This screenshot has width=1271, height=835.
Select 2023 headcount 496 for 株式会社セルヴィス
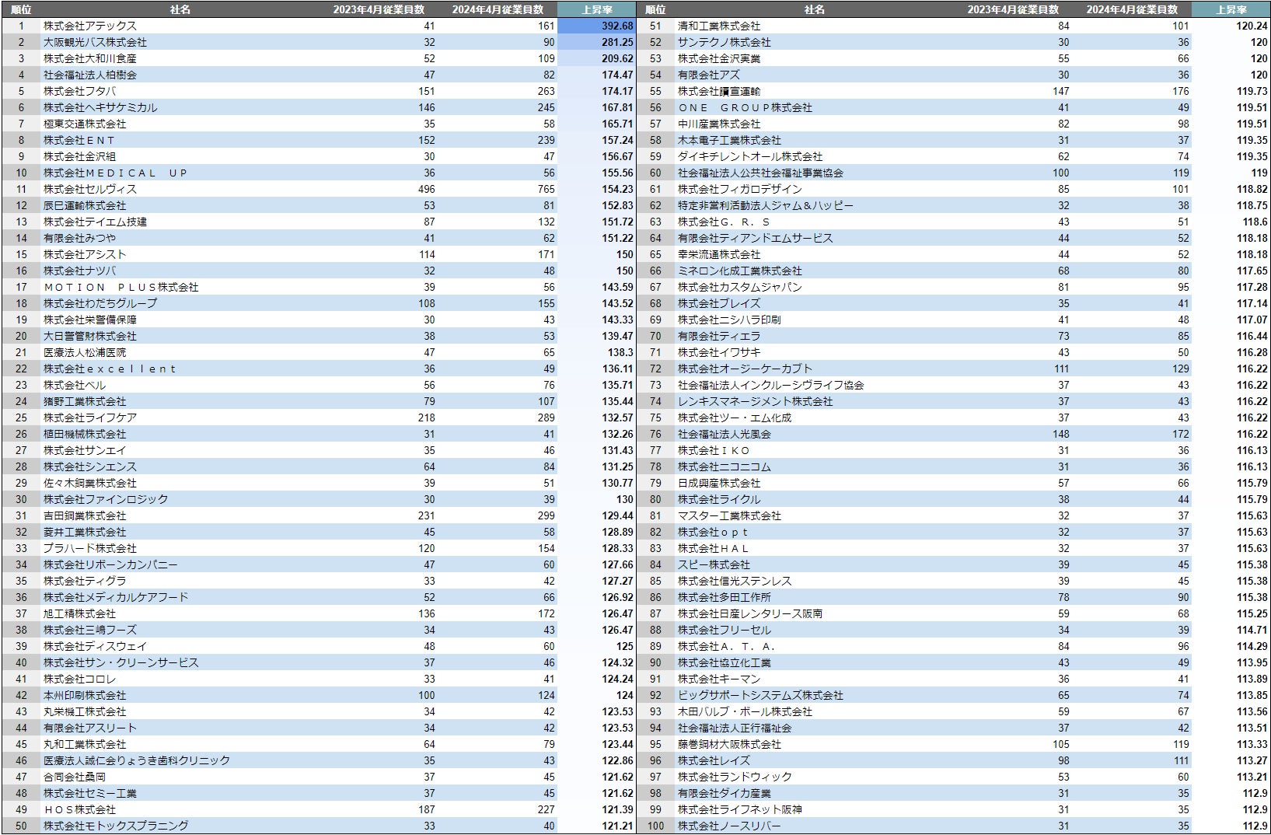[x=426, y=189]
